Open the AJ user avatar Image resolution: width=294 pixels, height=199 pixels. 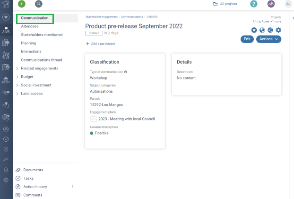288,4
